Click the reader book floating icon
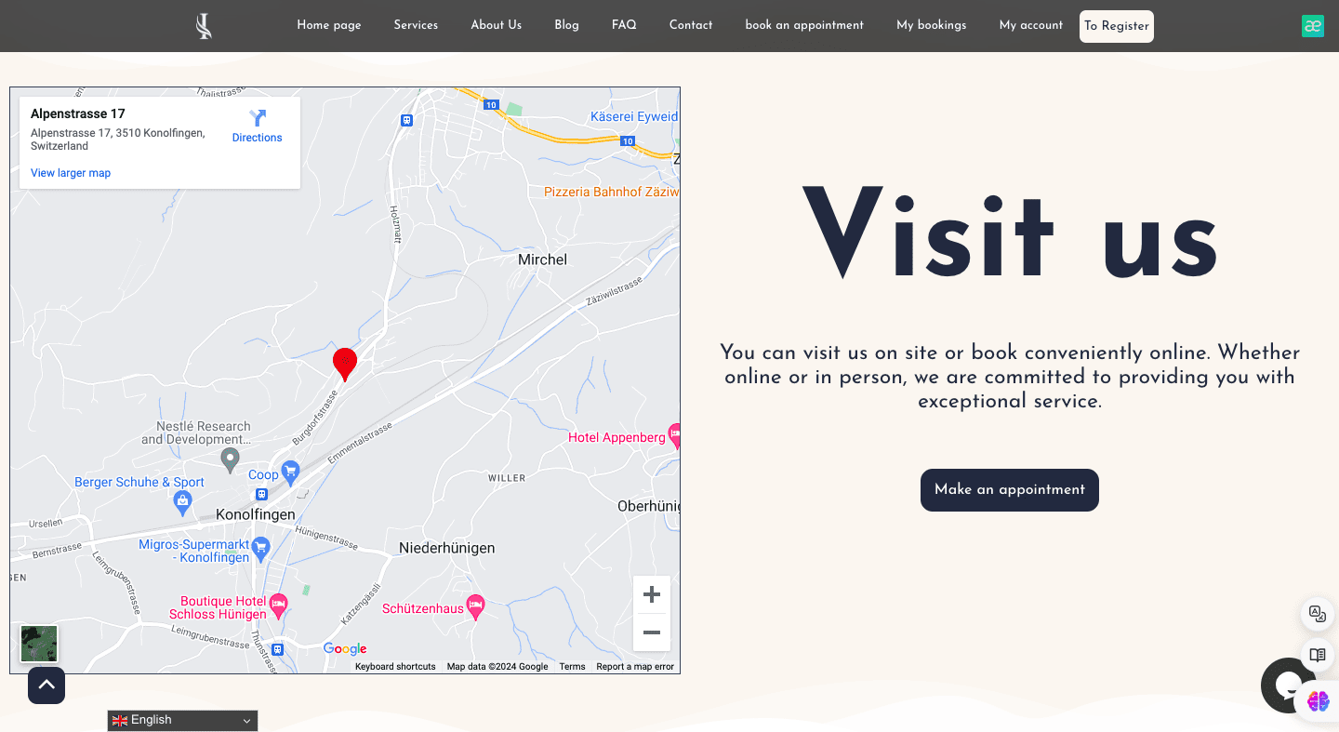1339x732 pixels. 1318,656
